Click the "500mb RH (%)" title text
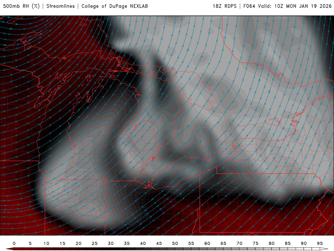Screen dimensions: 334x251 (21, 6)
